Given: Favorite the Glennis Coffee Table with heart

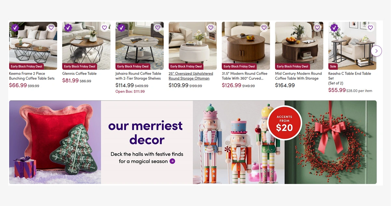Looking at the screenshot, I should pyautogui.click(x=104, y=28).
